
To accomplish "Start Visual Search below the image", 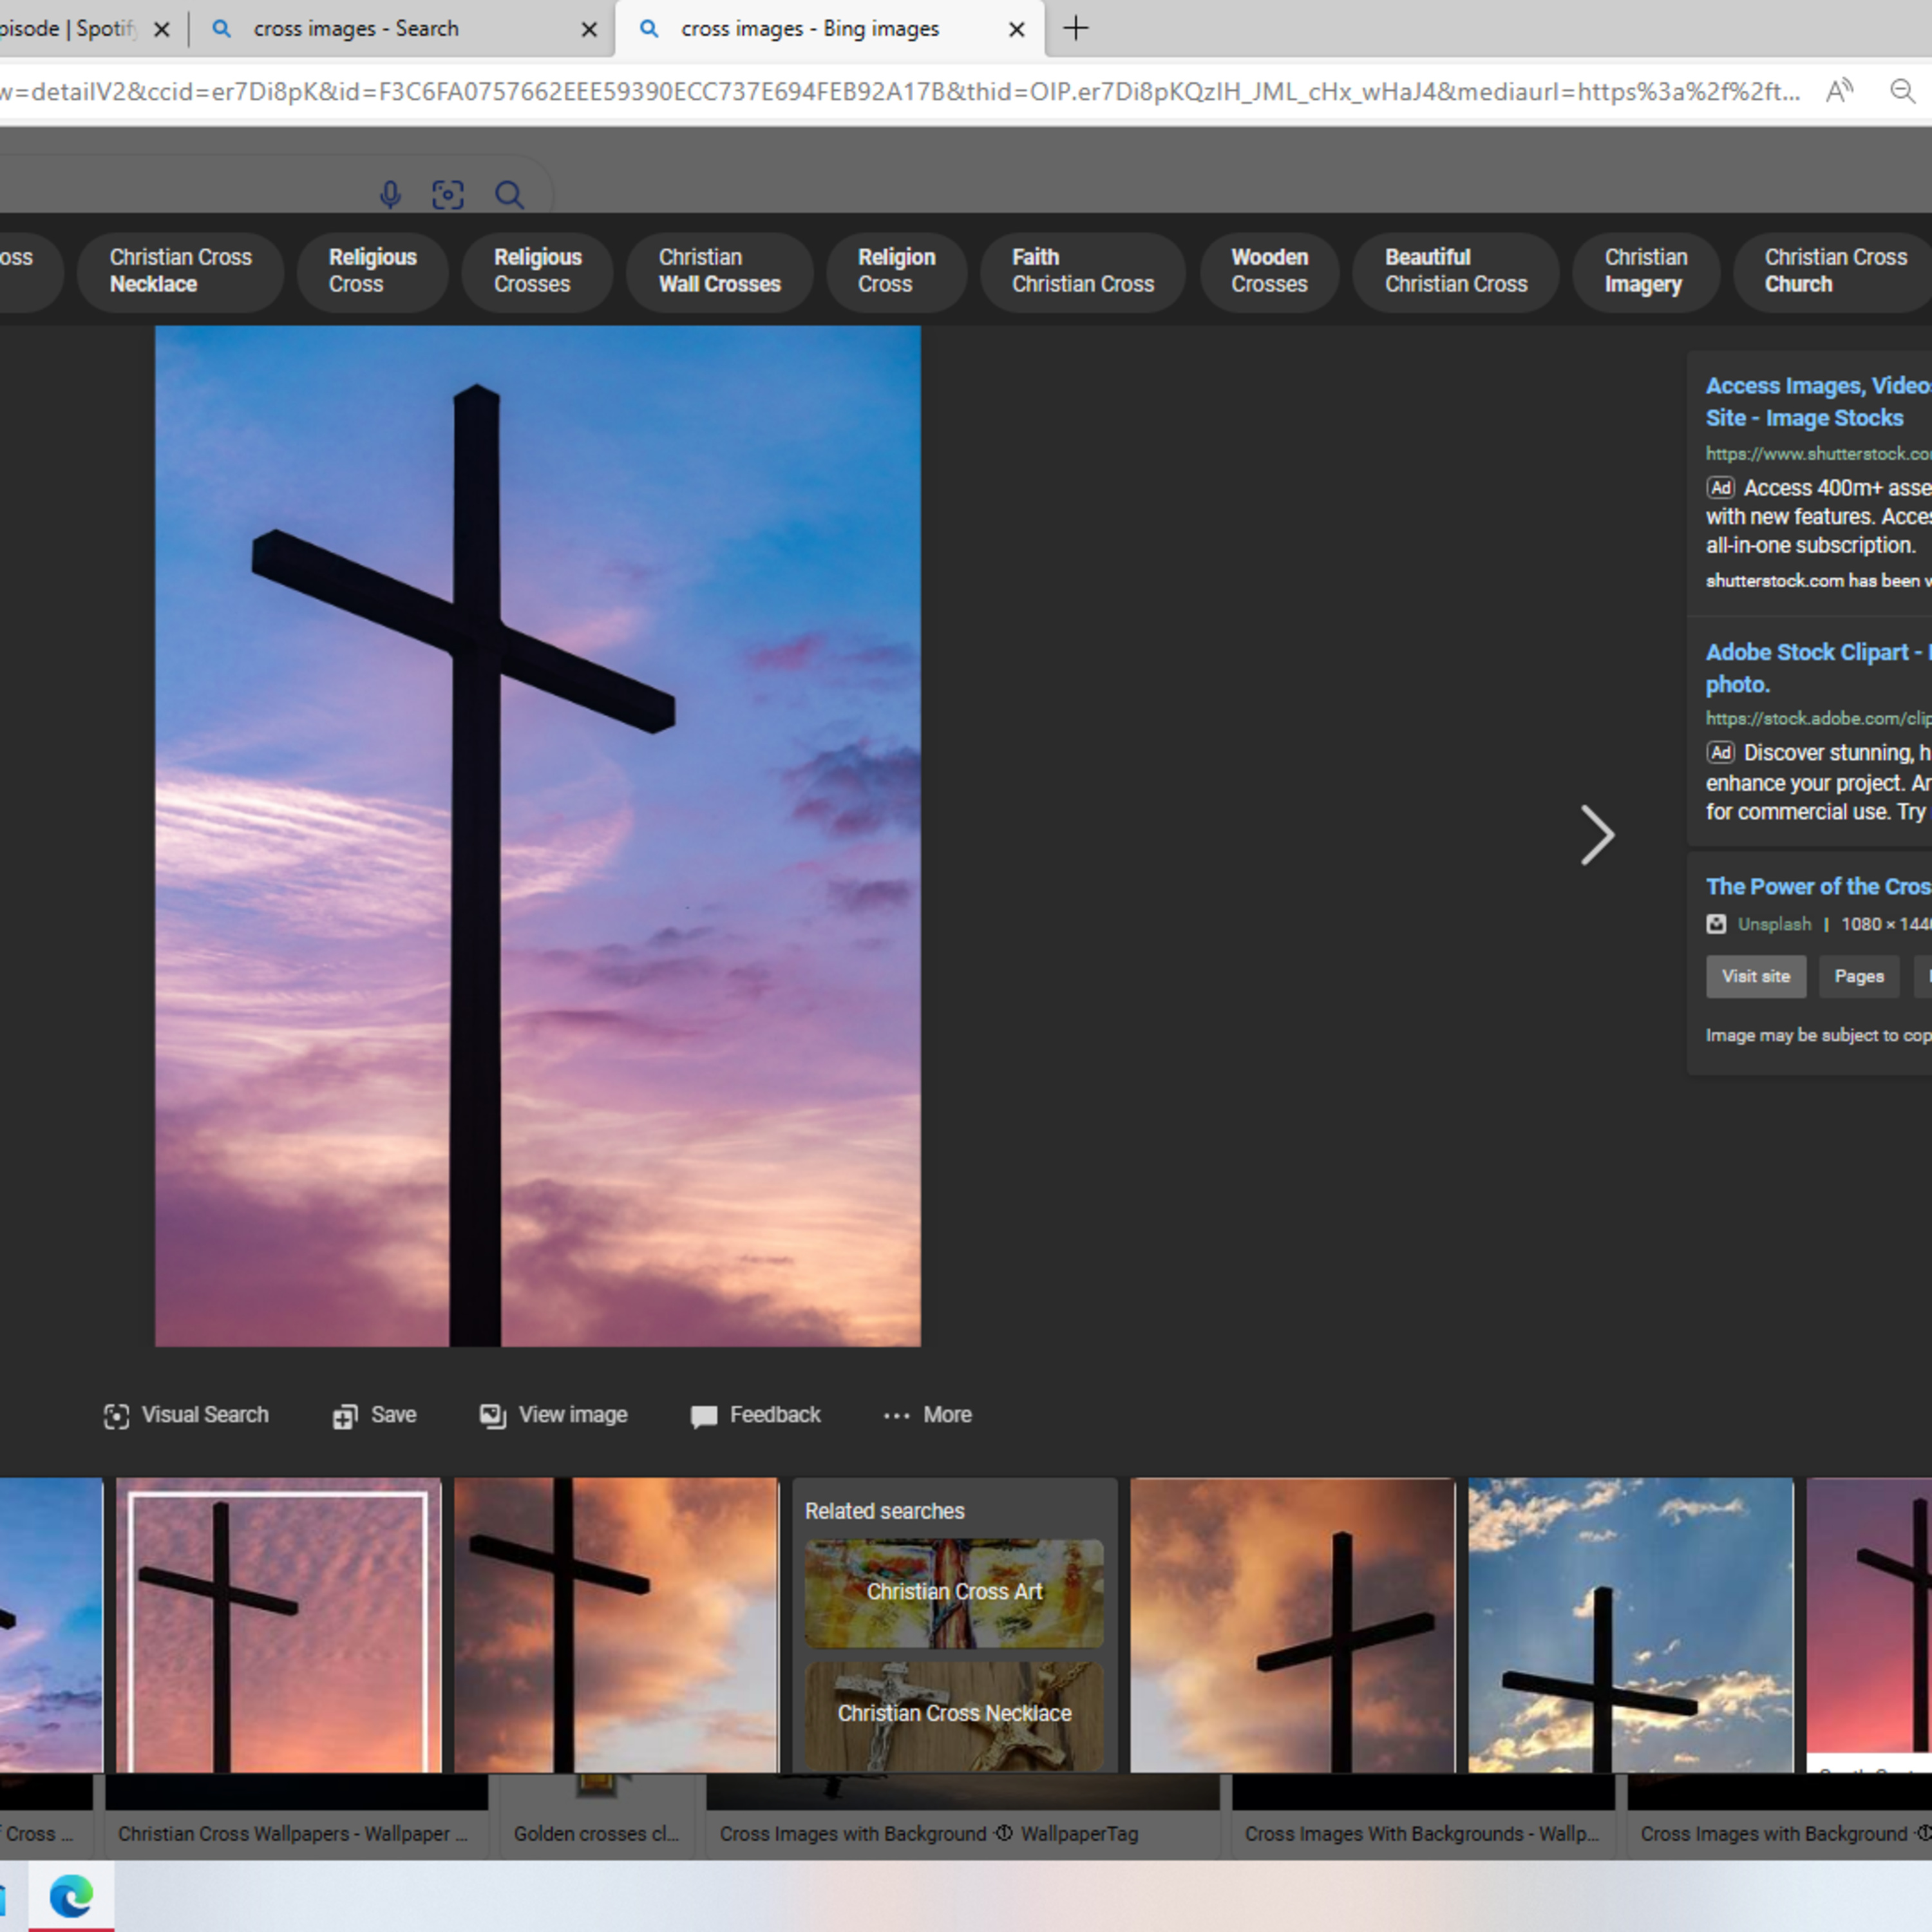I will [186, 1415].
